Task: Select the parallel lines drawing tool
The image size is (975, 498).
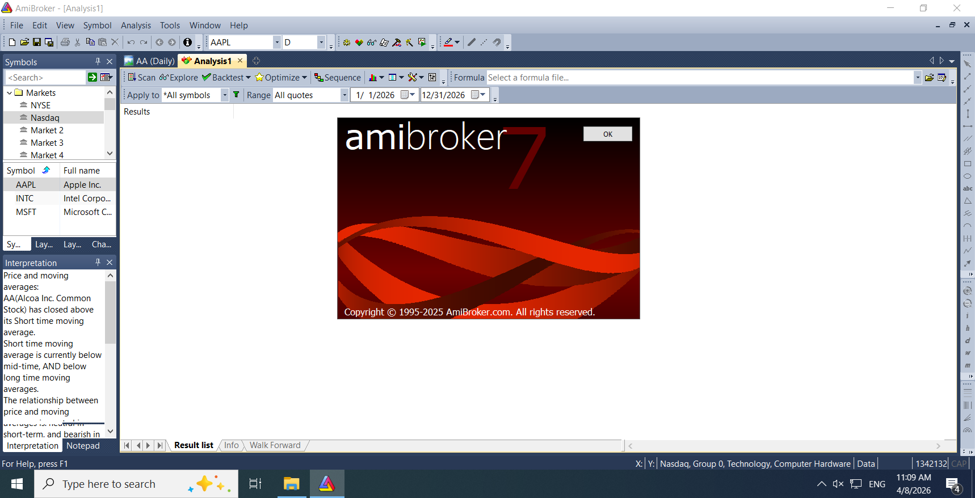Action: pyautogui.click(x=968, y=139)
